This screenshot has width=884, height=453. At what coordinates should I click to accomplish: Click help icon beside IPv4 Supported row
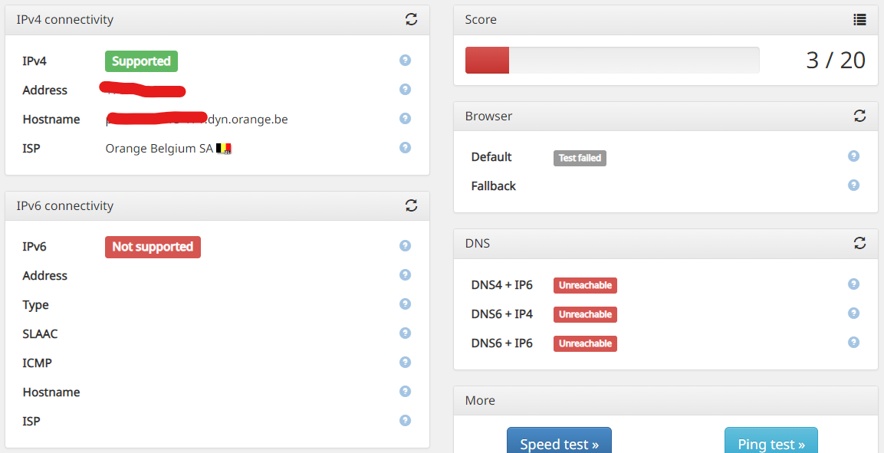pyautogui.click(x=405, y=61)
